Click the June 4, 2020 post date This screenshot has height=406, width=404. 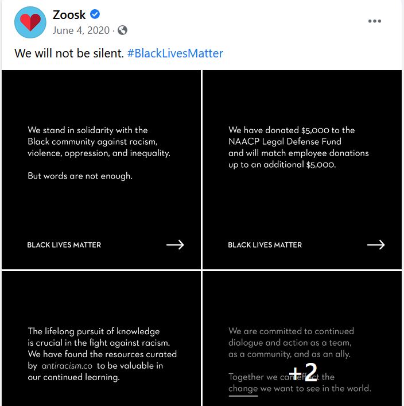(81, 30)
